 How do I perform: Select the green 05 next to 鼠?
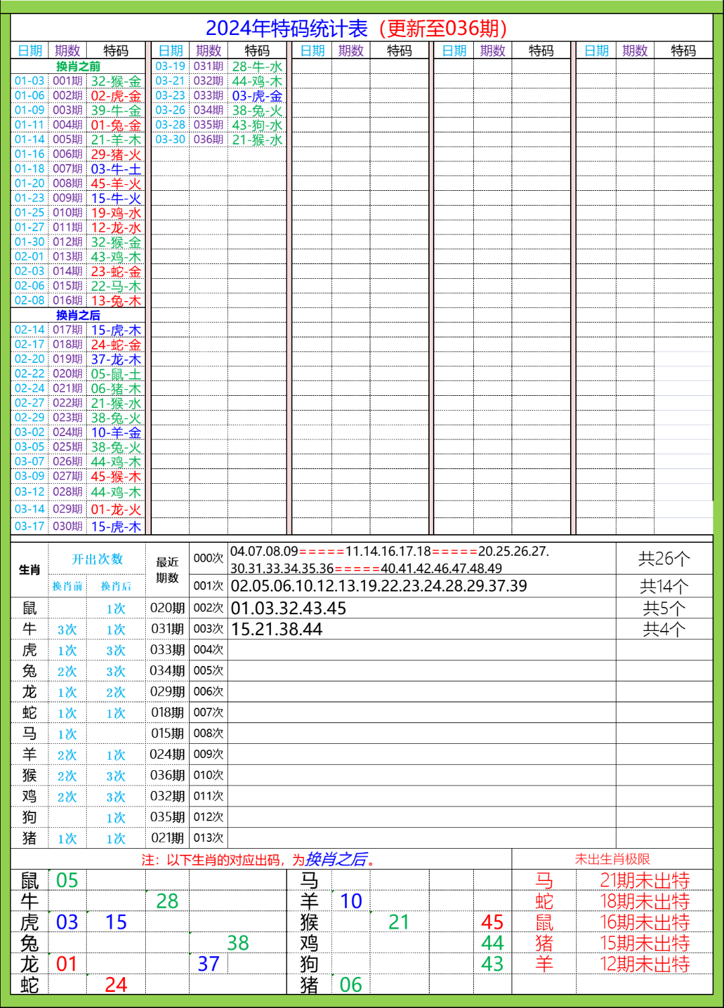(x=67, y=878)
